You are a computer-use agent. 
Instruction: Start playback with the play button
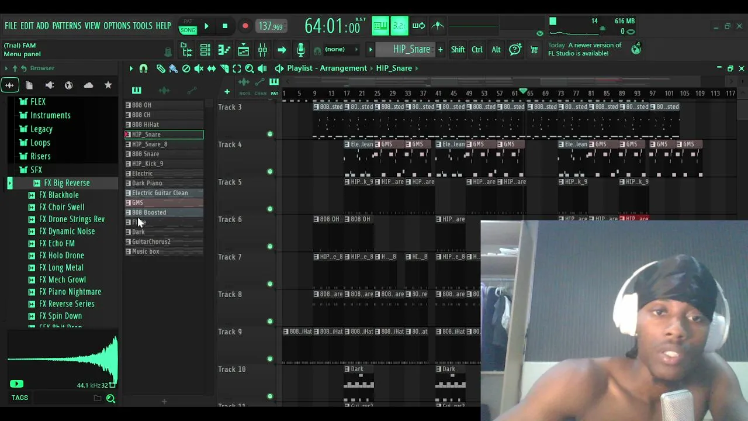click(206, 26)
